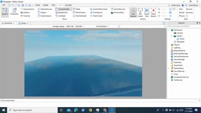Open the Fit to Window dropdown
Image resolution: width=201 pixels, height=113 pixels.
(x=102, y=26)
